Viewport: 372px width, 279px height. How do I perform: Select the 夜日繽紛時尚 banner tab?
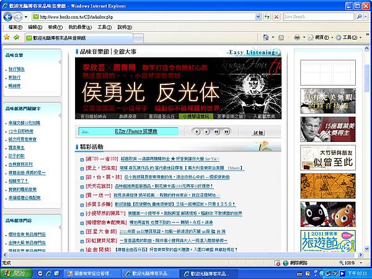click(93, 117)
